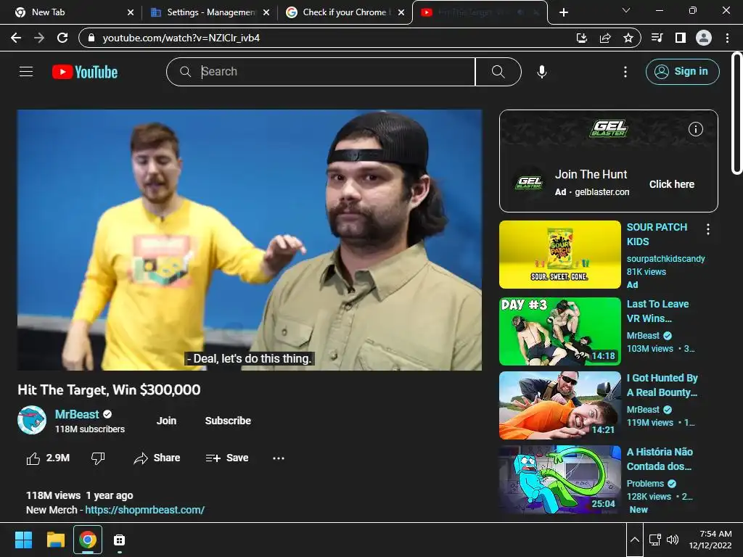Open Sour Patch Kids ad thumbnail
743x557 pixels.
click(559, 255)
